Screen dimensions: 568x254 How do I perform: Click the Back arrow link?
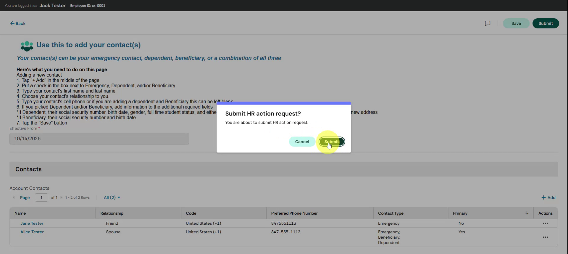point(18,23)
